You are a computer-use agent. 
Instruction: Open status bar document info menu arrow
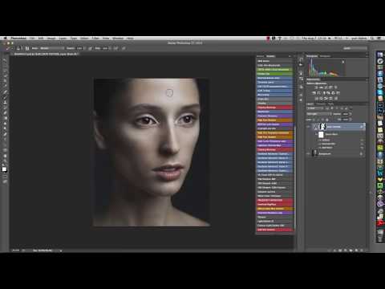click(x=61, y=250)
